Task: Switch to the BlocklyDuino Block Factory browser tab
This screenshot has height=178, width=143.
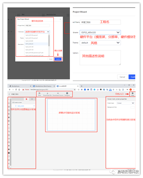Action: coord(43,86)
